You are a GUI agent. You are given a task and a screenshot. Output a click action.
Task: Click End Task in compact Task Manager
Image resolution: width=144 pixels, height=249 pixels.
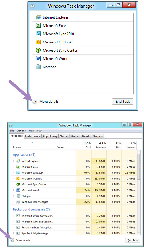point(123,102)
